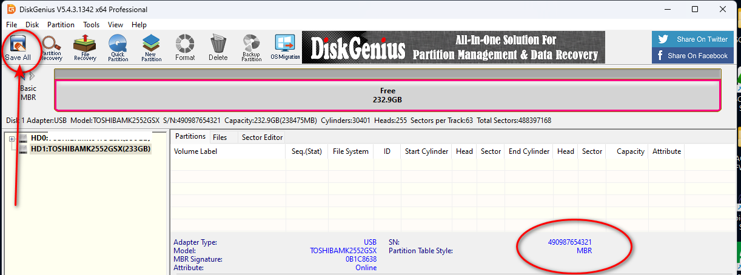741x275 pixels.
Task: Click the End Cylinder column header
Action: tap(529, 151)
